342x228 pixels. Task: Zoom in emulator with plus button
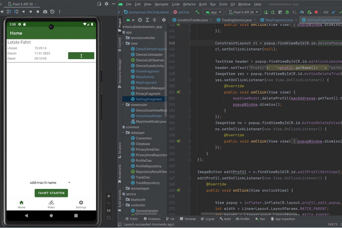(109, 196)
